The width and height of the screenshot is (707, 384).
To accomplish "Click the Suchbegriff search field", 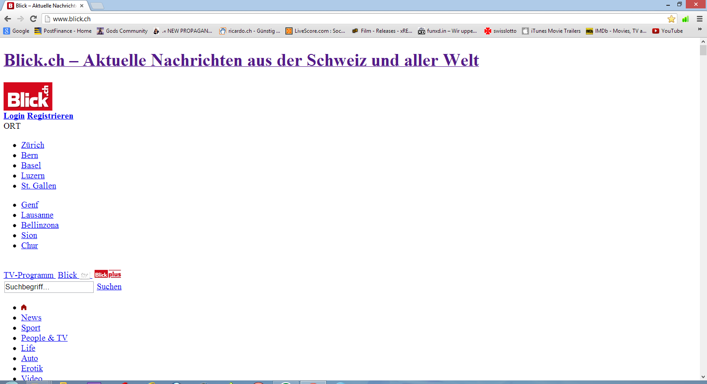I will click(x=49, y=287).
